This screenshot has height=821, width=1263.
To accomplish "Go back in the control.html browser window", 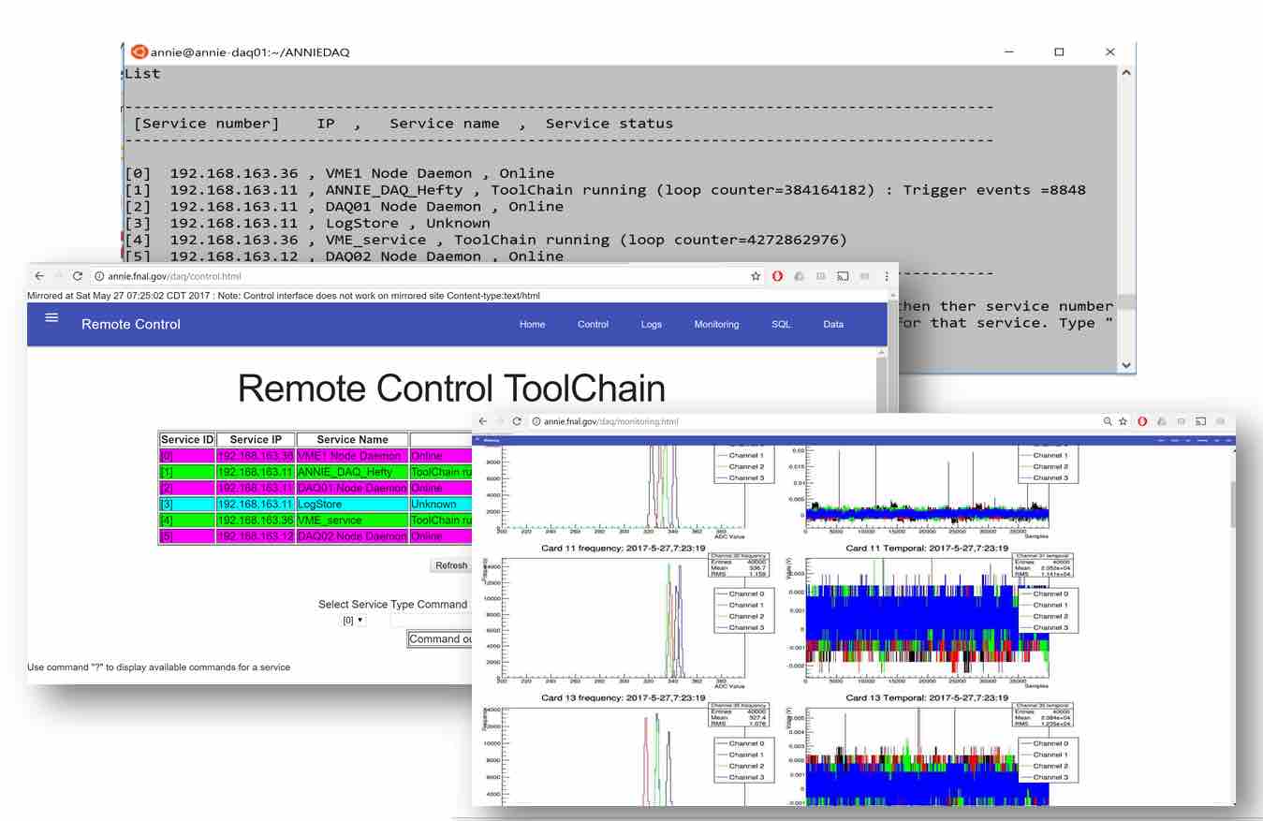I will 39,276.
